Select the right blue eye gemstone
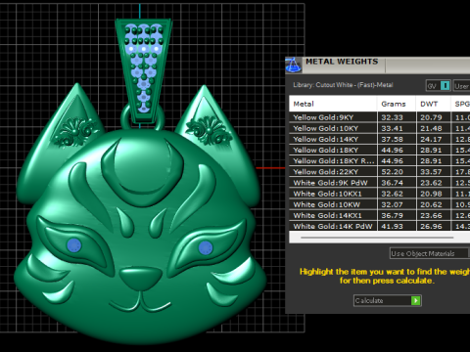The image size is (470, 352). (206, 248)
